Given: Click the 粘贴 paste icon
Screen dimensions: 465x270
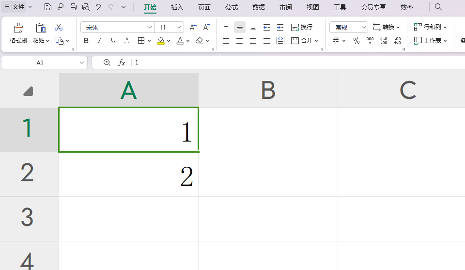Looking at the screenshot, I should click(41, 28).
